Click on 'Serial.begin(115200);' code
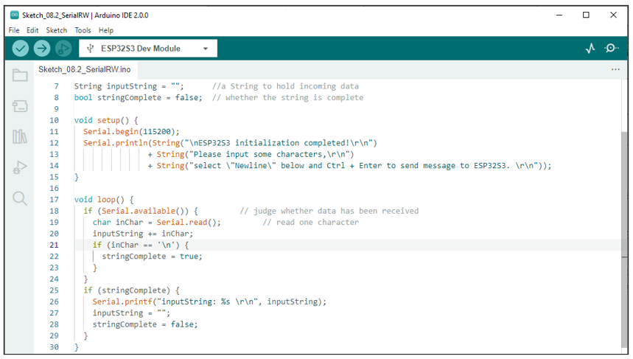The width and height of the screenshot is (633, 359). [131, 131]
